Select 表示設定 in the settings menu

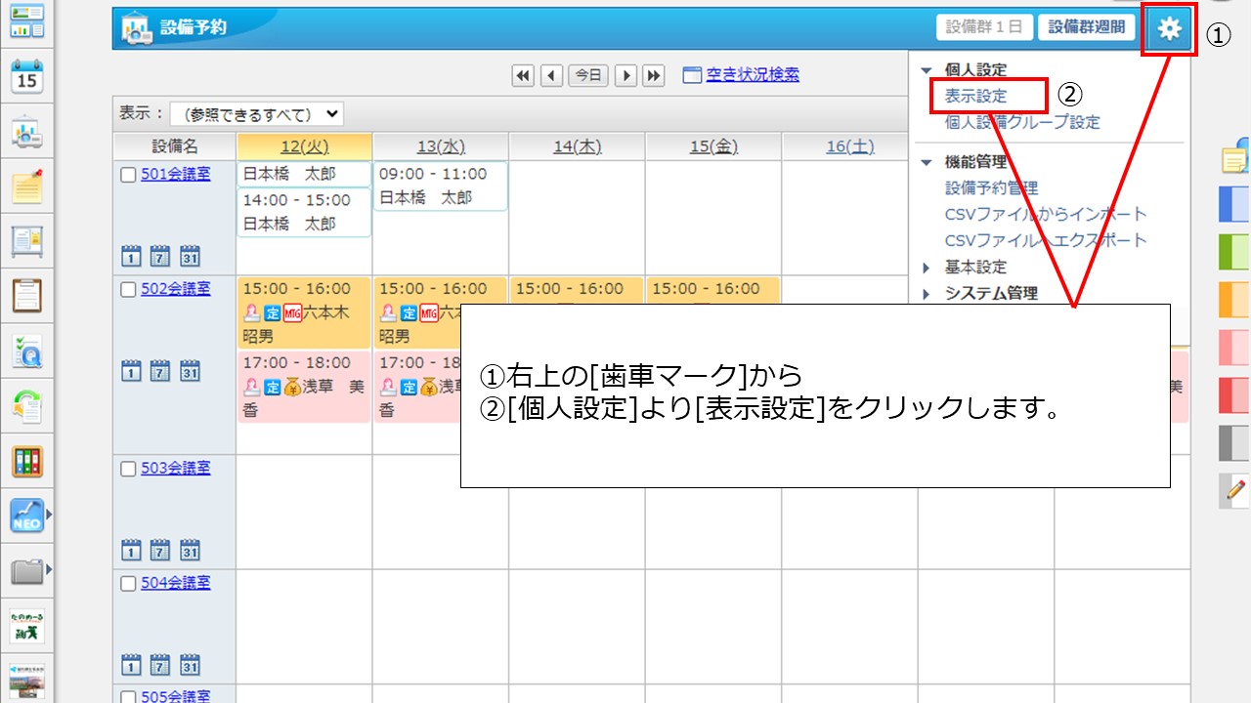pos(975,97)
